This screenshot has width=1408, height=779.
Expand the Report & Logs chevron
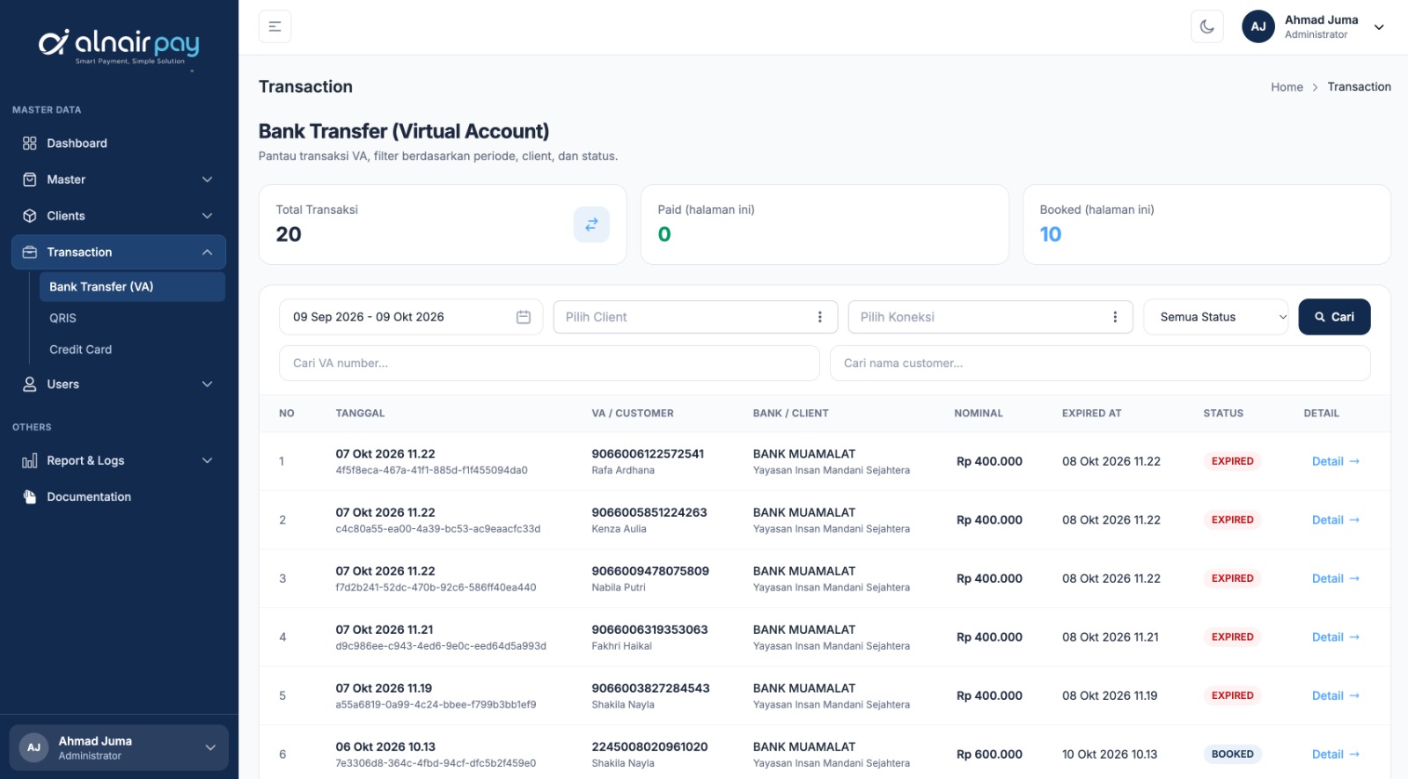(x=208, y=461)
